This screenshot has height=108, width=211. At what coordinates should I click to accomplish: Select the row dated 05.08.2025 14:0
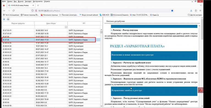click(51, 30)
